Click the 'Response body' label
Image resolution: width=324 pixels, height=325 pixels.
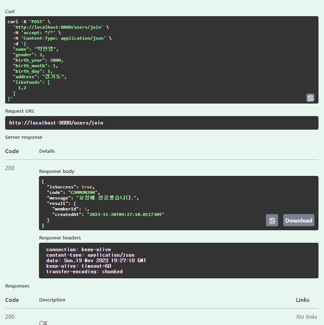pyautogui.click(x=57, y=171)
